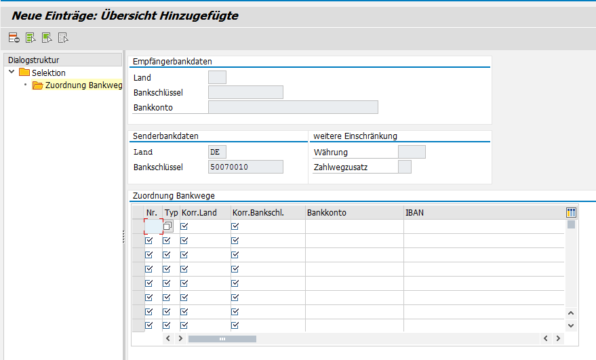
Task: Click the Deselect All toolbar icon
Action: coord(62,38)
